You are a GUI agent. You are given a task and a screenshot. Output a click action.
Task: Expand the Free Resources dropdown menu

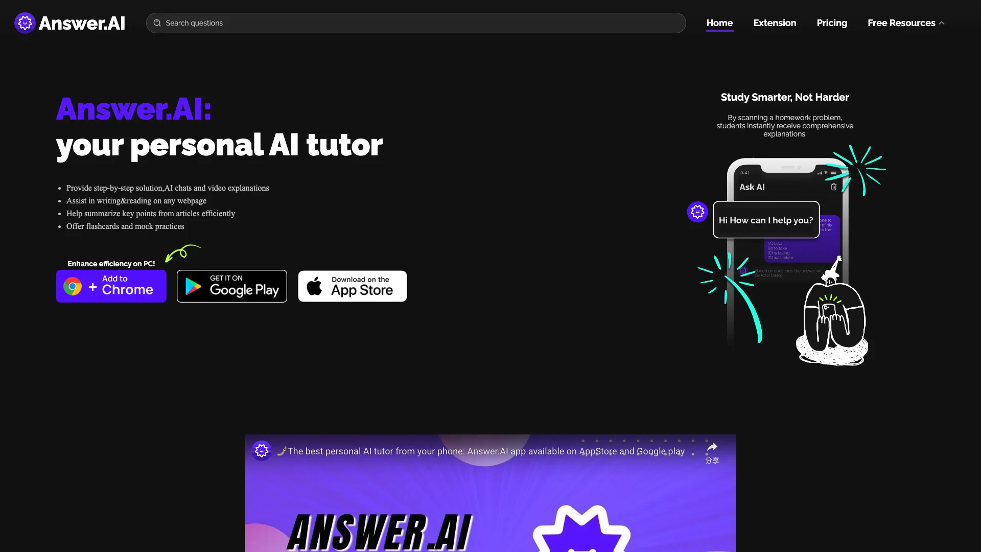905,23
